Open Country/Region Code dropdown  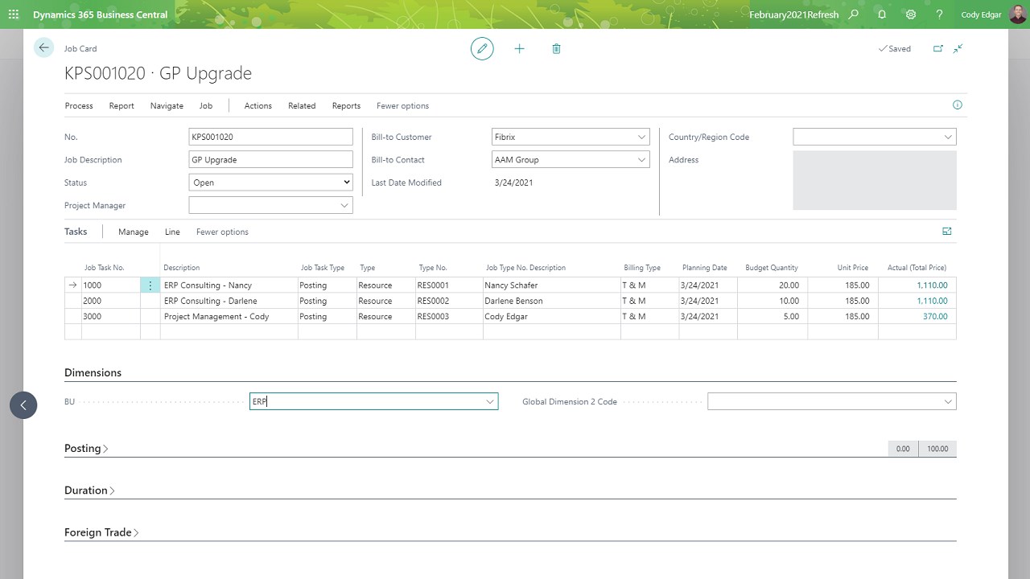tap(948, 138)
